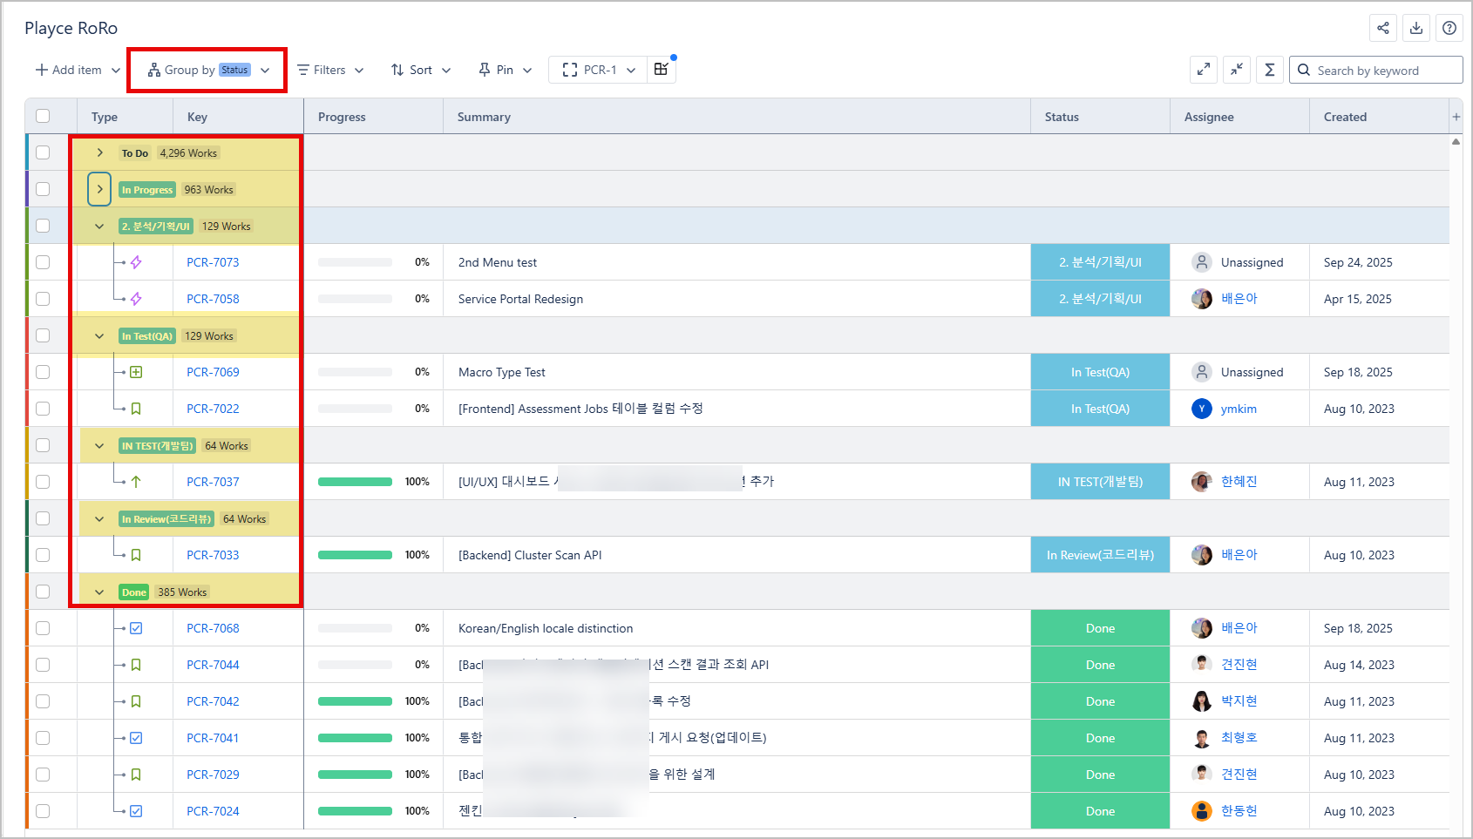Screen dimensions: 1473x839
Task: Collapse all rows with the inward arrows icon
Action: [1237, 70]
